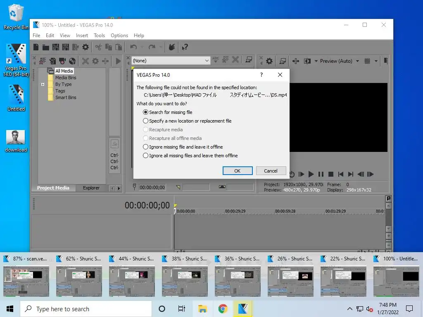Toggle video preview on external monitor icon
423x317 pixels.
coord(283,61)
